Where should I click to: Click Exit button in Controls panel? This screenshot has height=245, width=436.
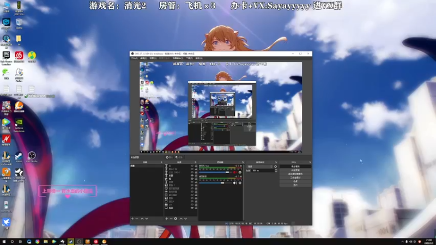[295, 185]
